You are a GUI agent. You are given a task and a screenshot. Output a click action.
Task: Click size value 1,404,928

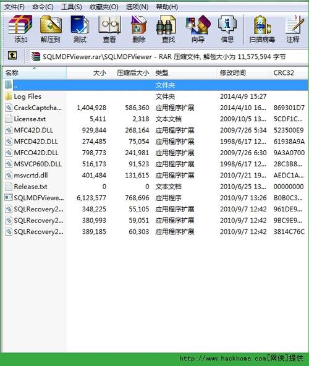click(x=91, y=108)
